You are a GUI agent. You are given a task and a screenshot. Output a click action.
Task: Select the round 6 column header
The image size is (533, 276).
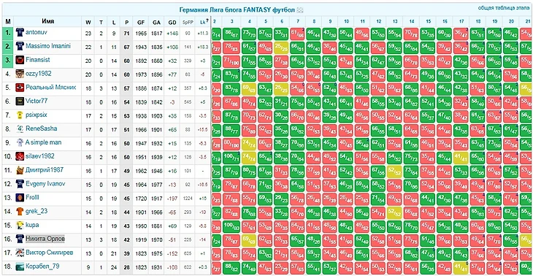coord(281,21)
